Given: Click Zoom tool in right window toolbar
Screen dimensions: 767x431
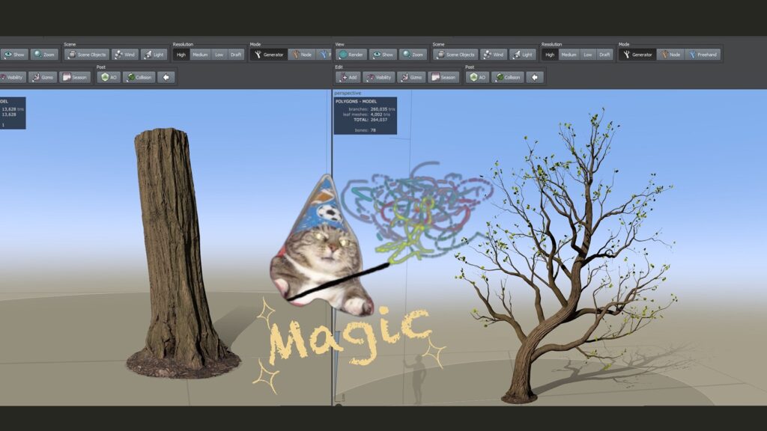Looking at the screenshot, I should pos(413,55).
